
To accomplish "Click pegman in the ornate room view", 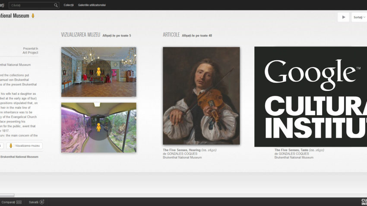I will point(98,72).
